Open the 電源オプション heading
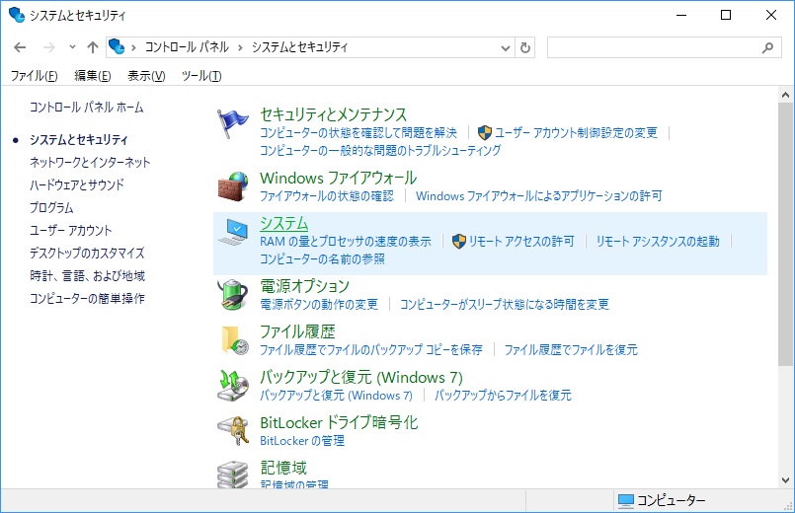 click(x=305, y=286)
